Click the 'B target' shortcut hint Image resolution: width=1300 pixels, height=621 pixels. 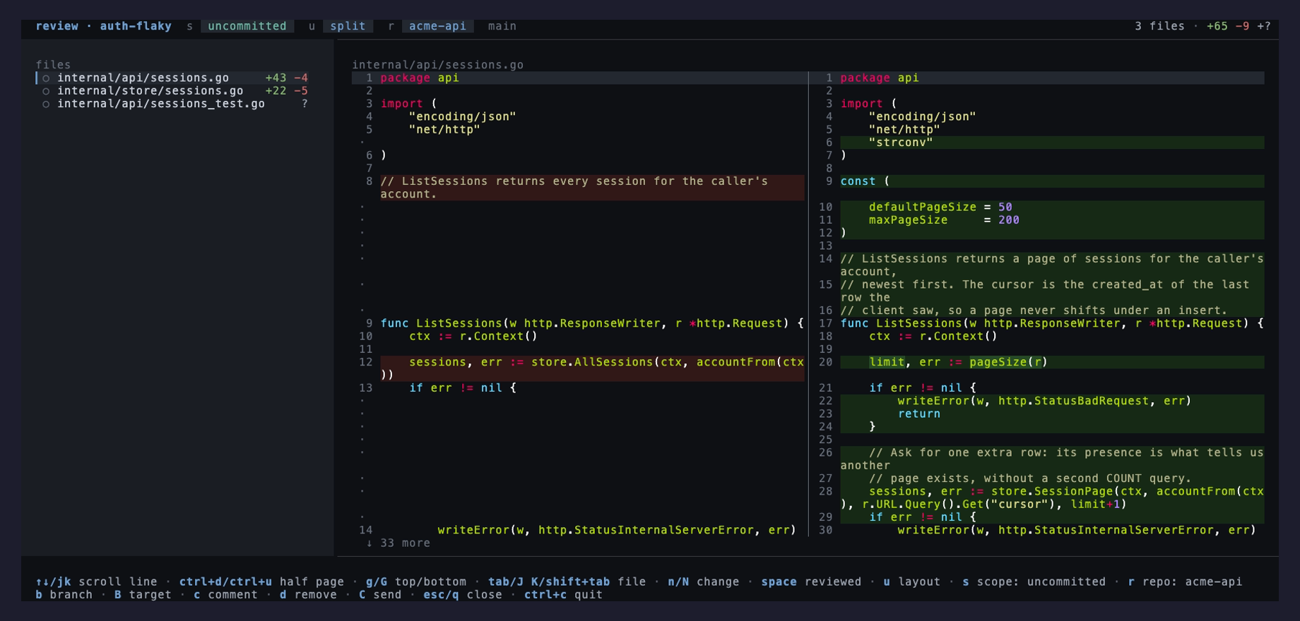143,595
